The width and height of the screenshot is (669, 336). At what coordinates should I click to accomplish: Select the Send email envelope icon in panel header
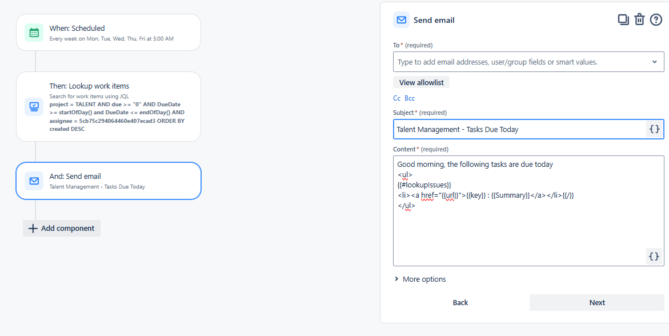point(400,19)
